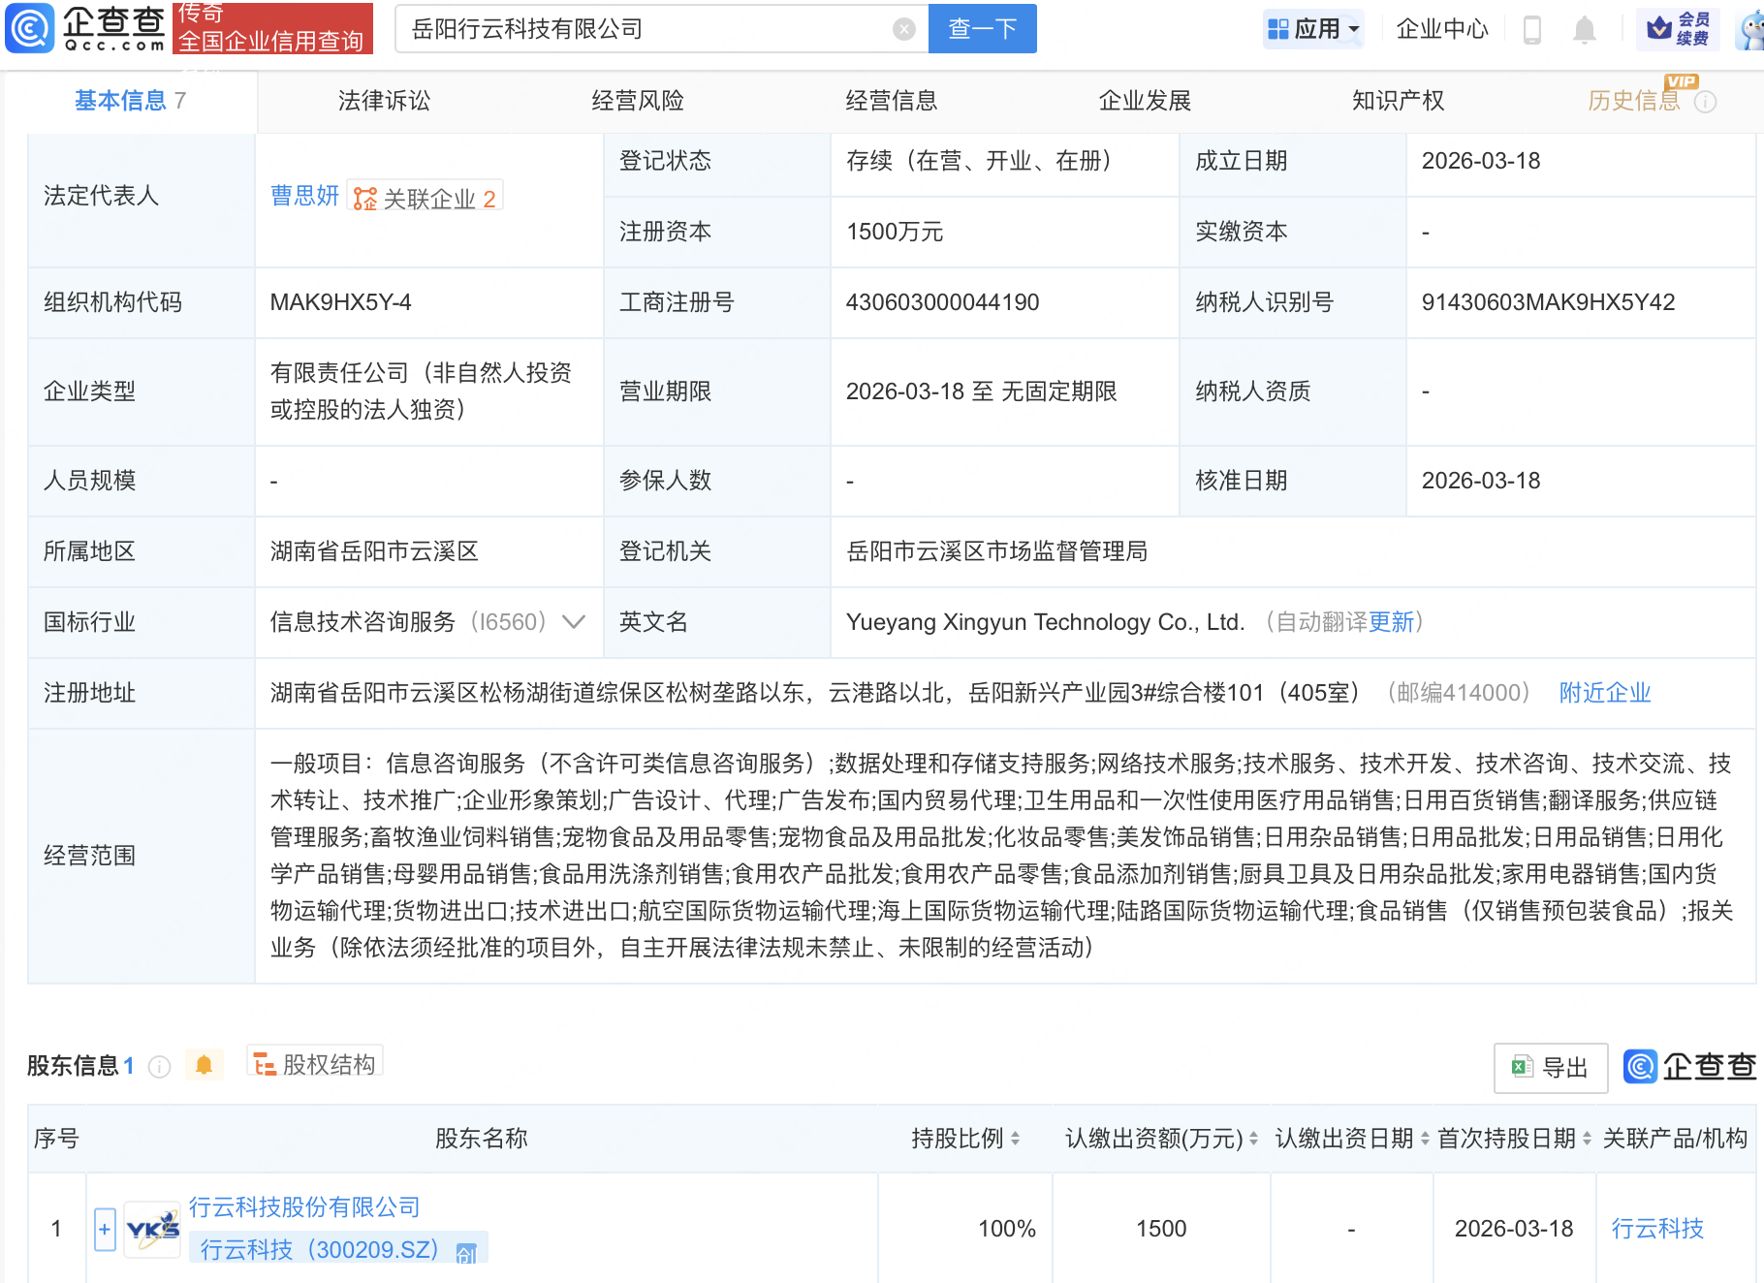
Task: Open the 应用 dropdown menu
Action: tap(1313, 28)
